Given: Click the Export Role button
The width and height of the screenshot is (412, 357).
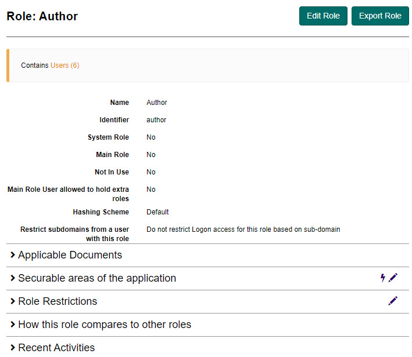Looking at the screenshot, I should click(380, 16).
